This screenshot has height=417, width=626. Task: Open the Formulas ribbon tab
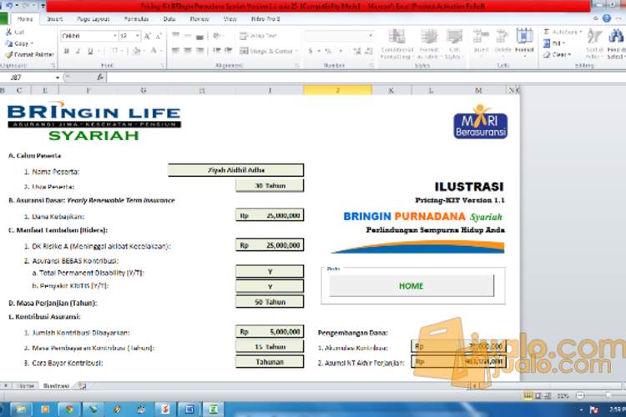point(137,18)
